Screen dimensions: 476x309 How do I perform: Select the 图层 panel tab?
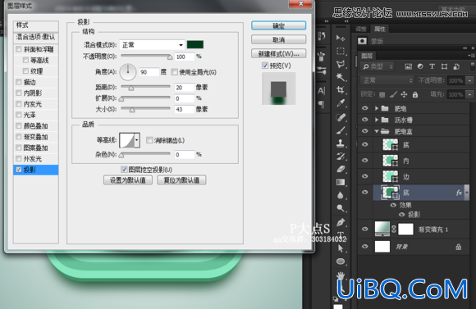coord(367,56)
